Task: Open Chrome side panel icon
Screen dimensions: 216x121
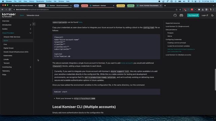Action: tap(206, 10)
